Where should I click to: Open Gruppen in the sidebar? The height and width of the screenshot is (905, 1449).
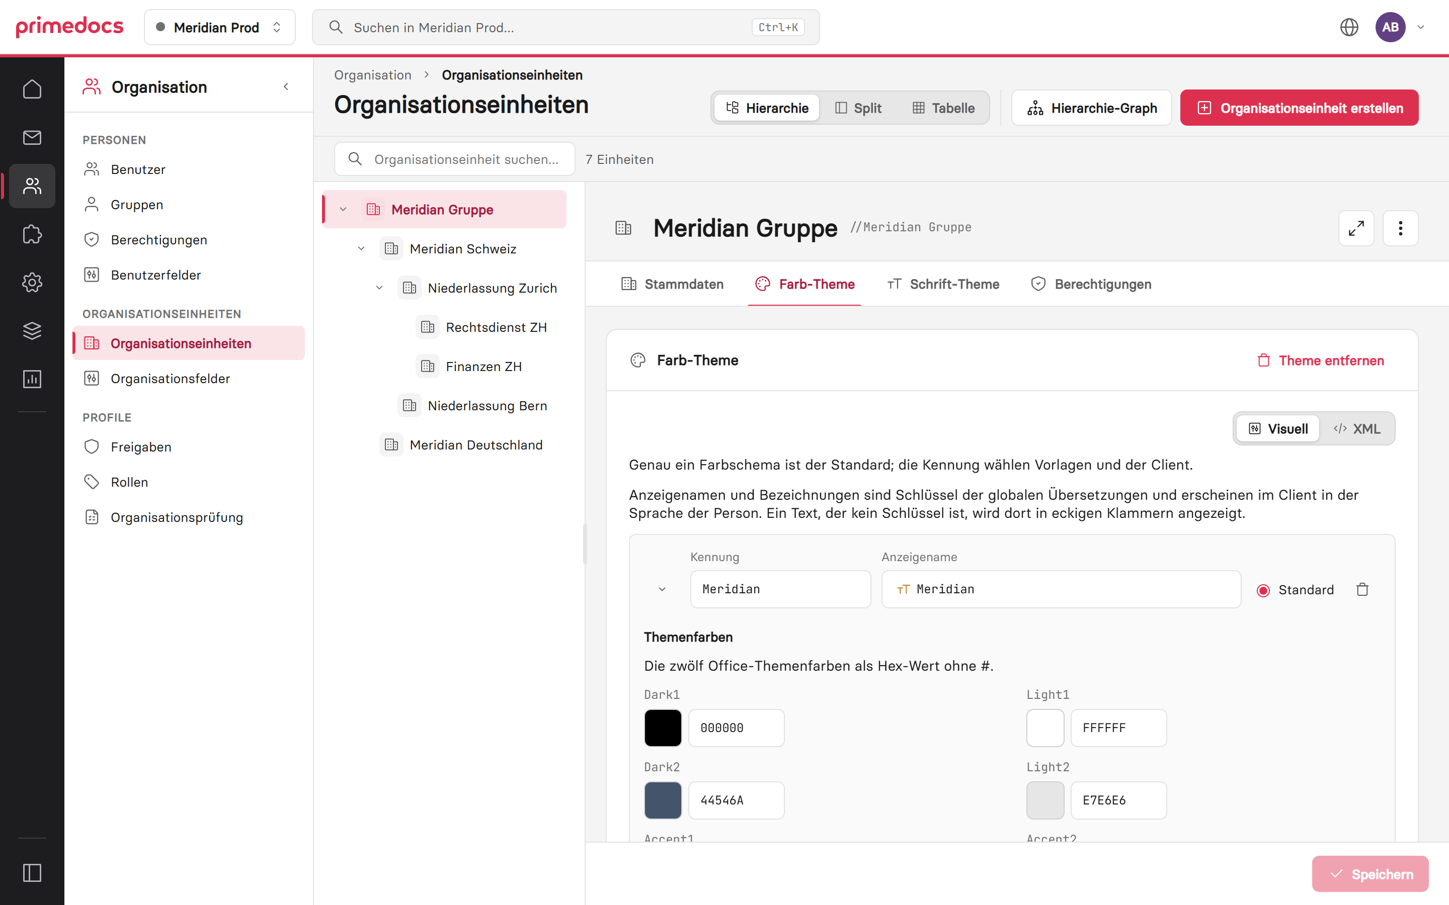coord(189,205)
